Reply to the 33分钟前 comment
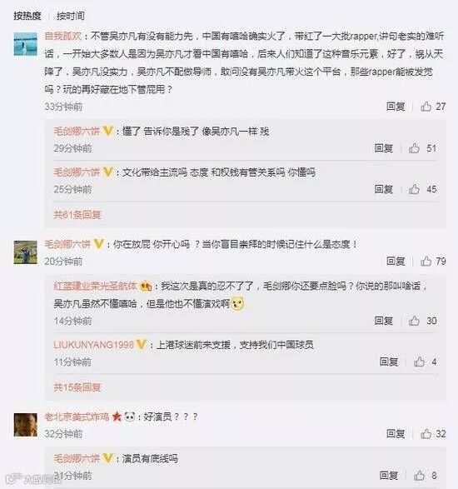 pos(396,107)
